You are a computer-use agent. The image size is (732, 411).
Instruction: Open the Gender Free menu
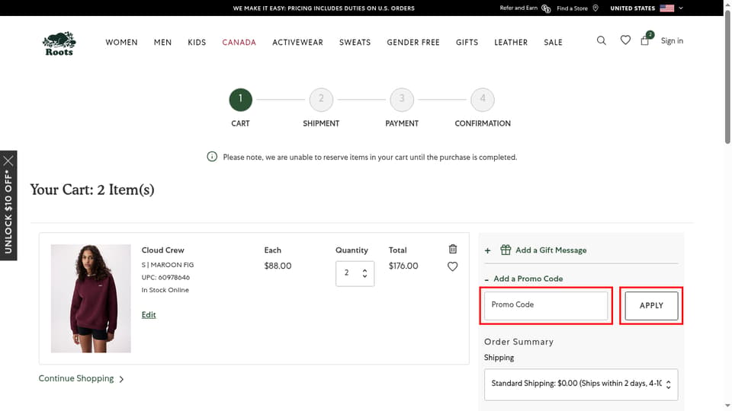click(x=413, y=43)
